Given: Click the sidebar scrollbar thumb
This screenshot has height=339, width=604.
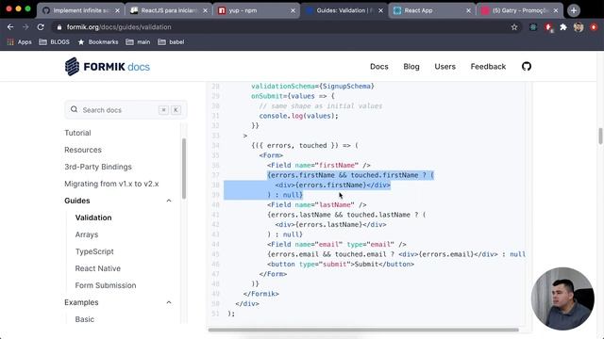Looking at the screenshot, I should click(184, 169).
